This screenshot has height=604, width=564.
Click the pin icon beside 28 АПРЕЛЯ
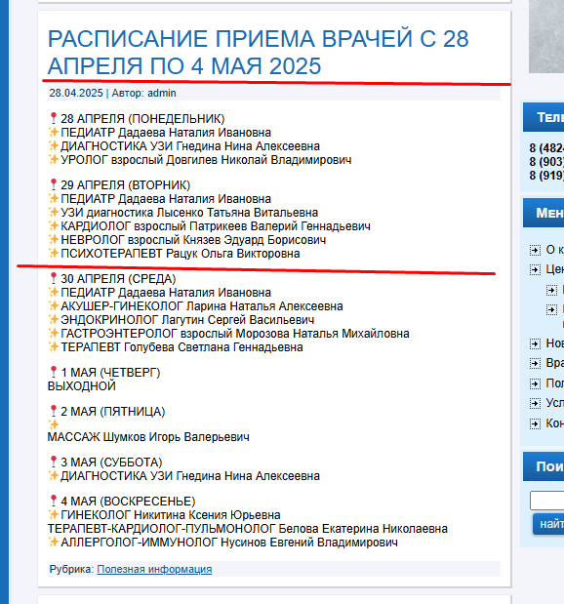53,118
